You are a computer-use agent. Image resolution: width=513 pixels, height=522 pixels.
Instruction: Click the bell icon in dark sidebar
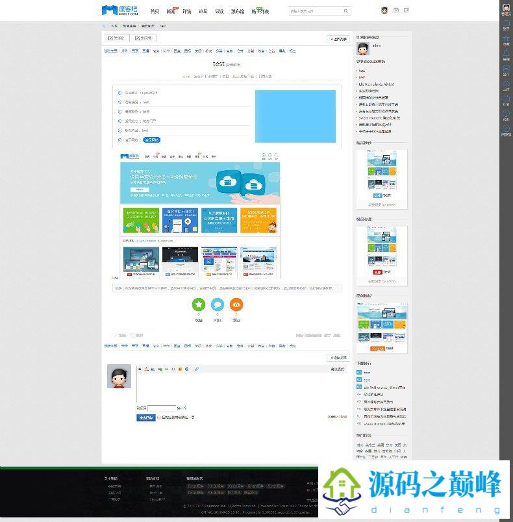506,53
